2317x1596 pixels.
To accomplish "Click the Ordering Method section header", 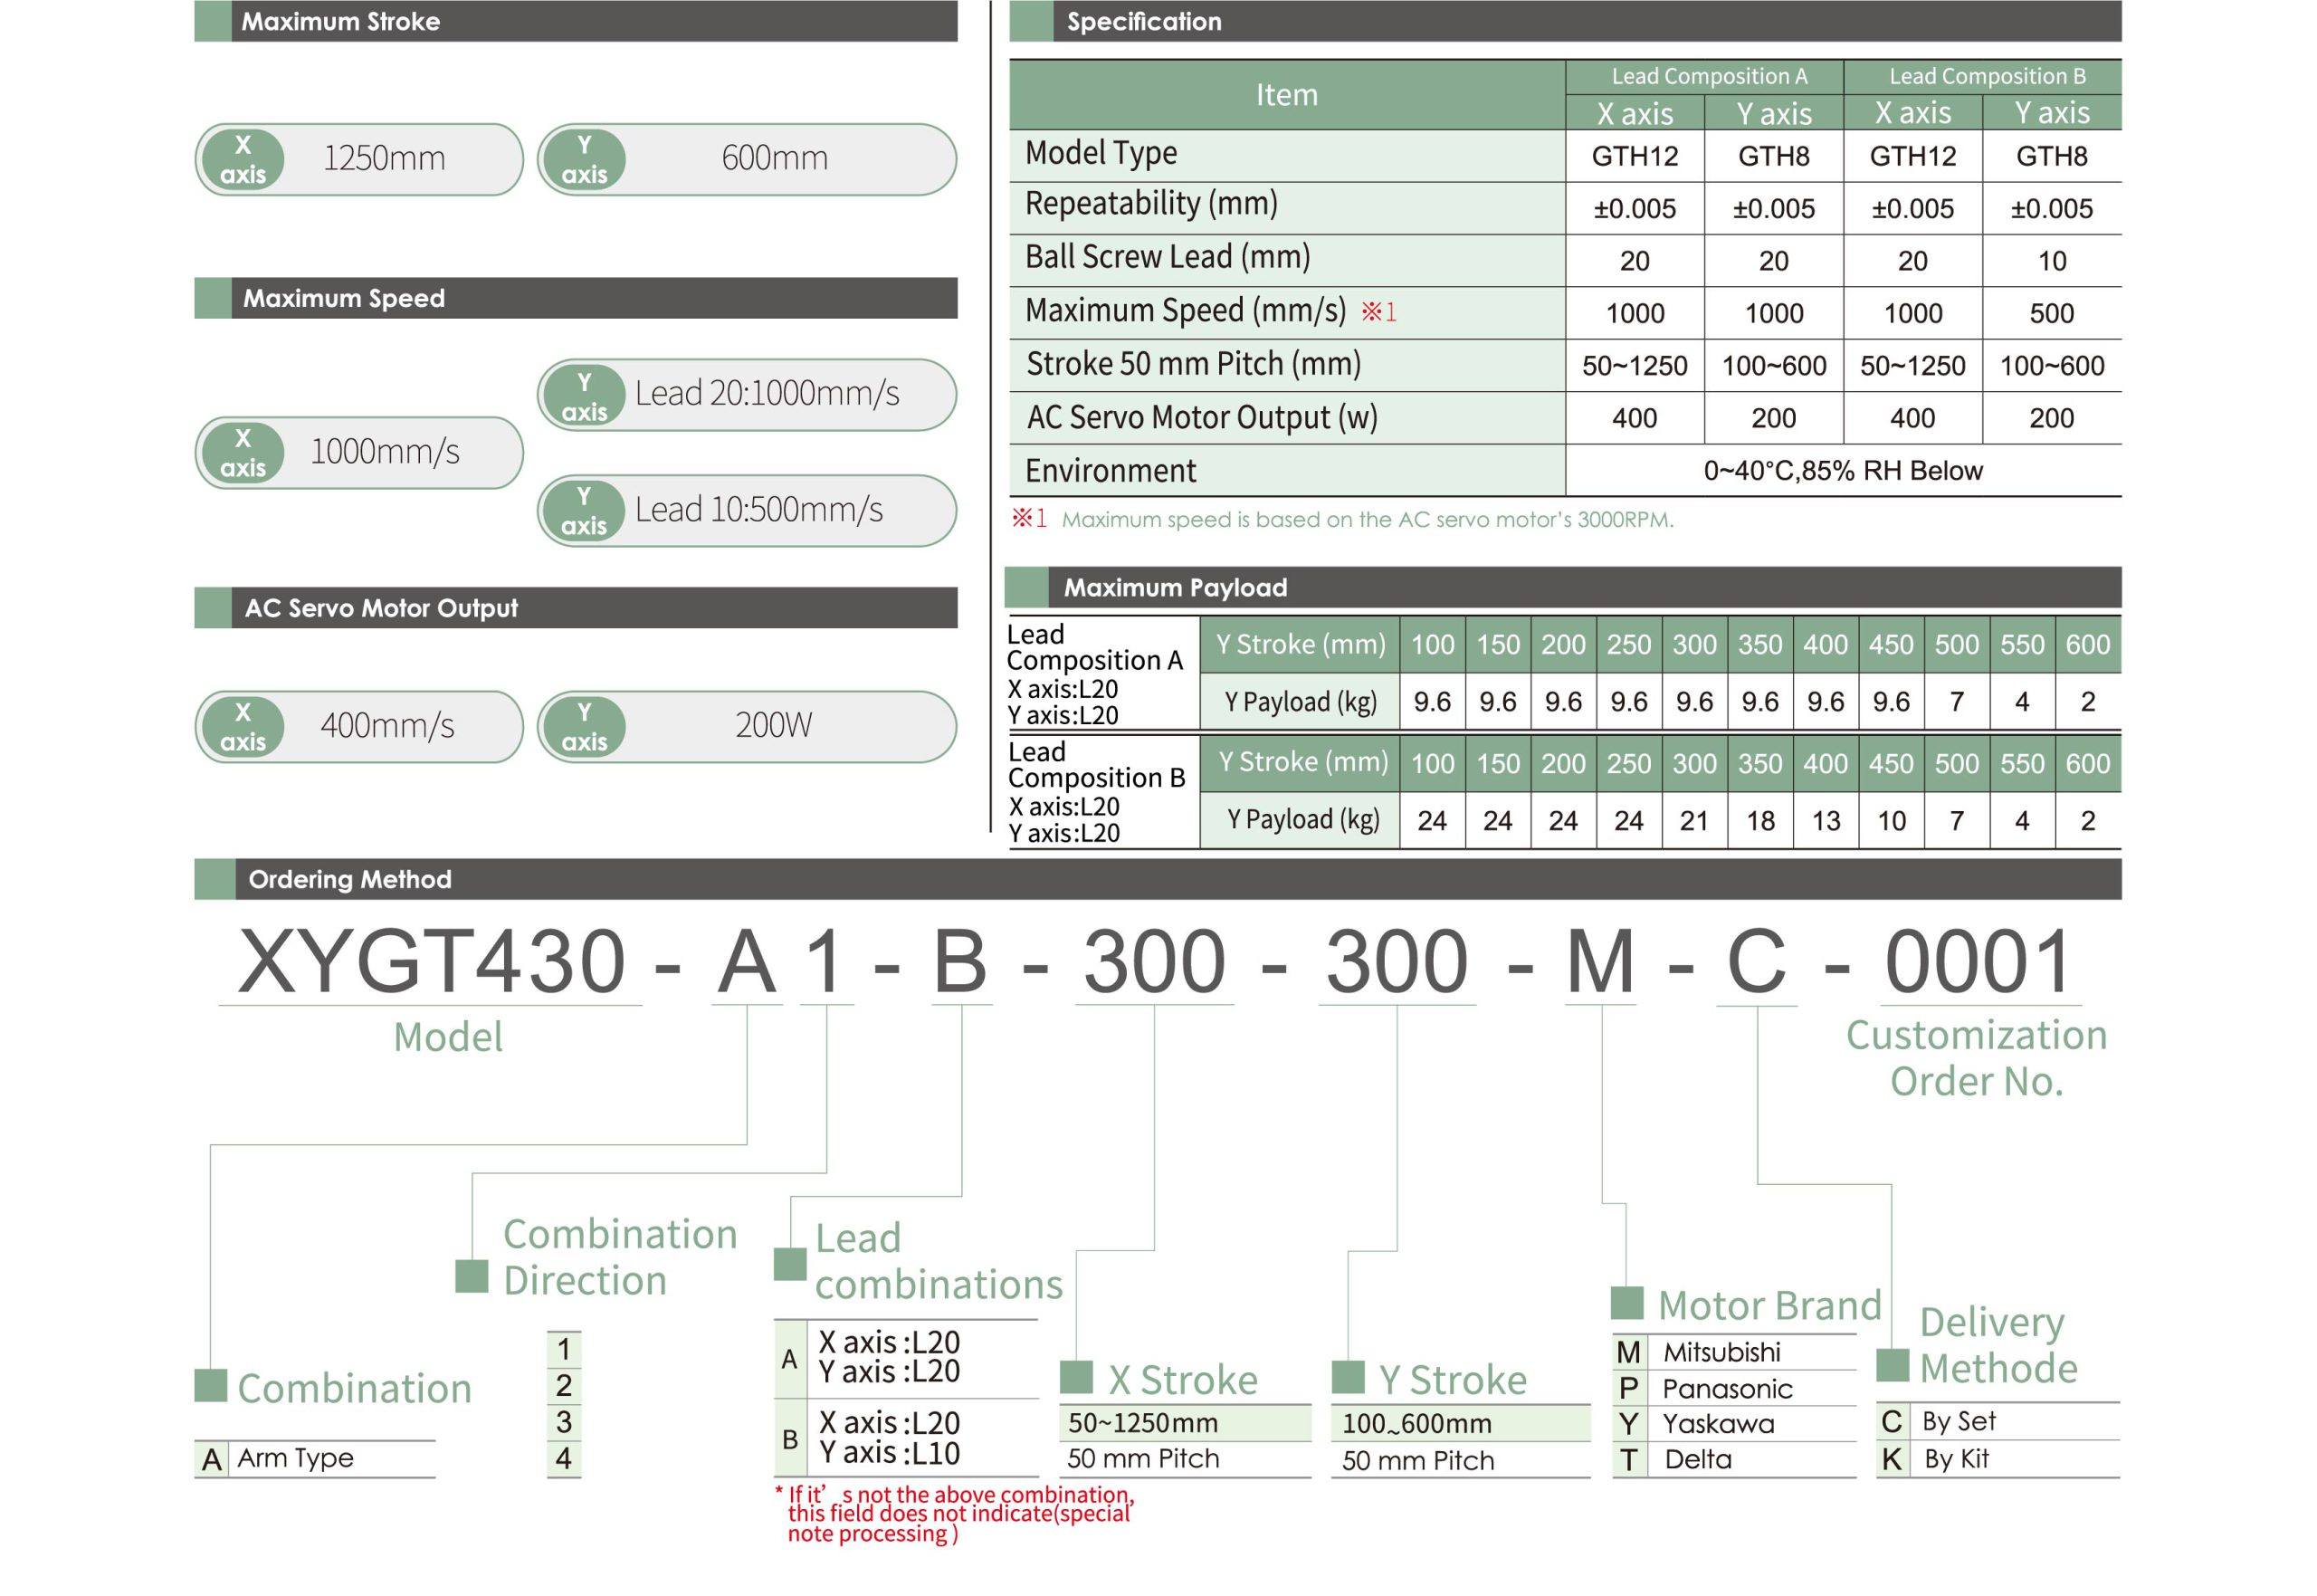I will (x=350, y=879).
